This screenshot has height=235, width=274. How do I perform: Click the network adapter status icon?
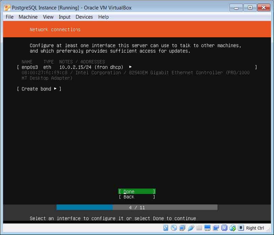[182, 228]
